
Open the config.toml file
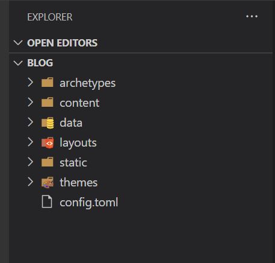click(x=89, y=203)
